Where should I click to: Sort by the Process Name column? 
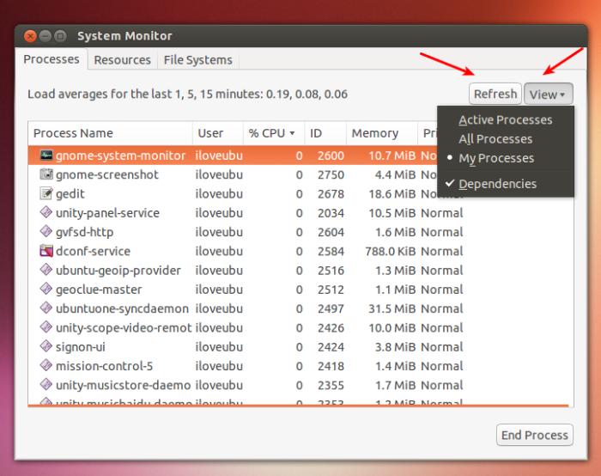pos(111,133)
